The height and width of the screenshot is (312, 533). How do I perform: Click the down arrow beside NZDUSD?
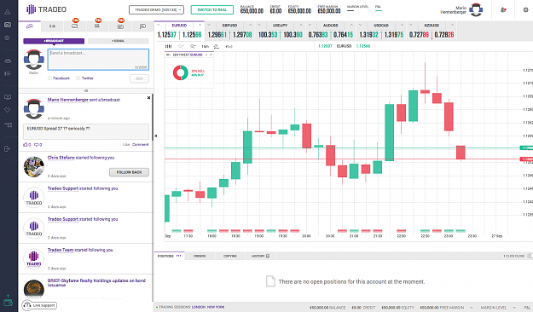tap(411, 25)
